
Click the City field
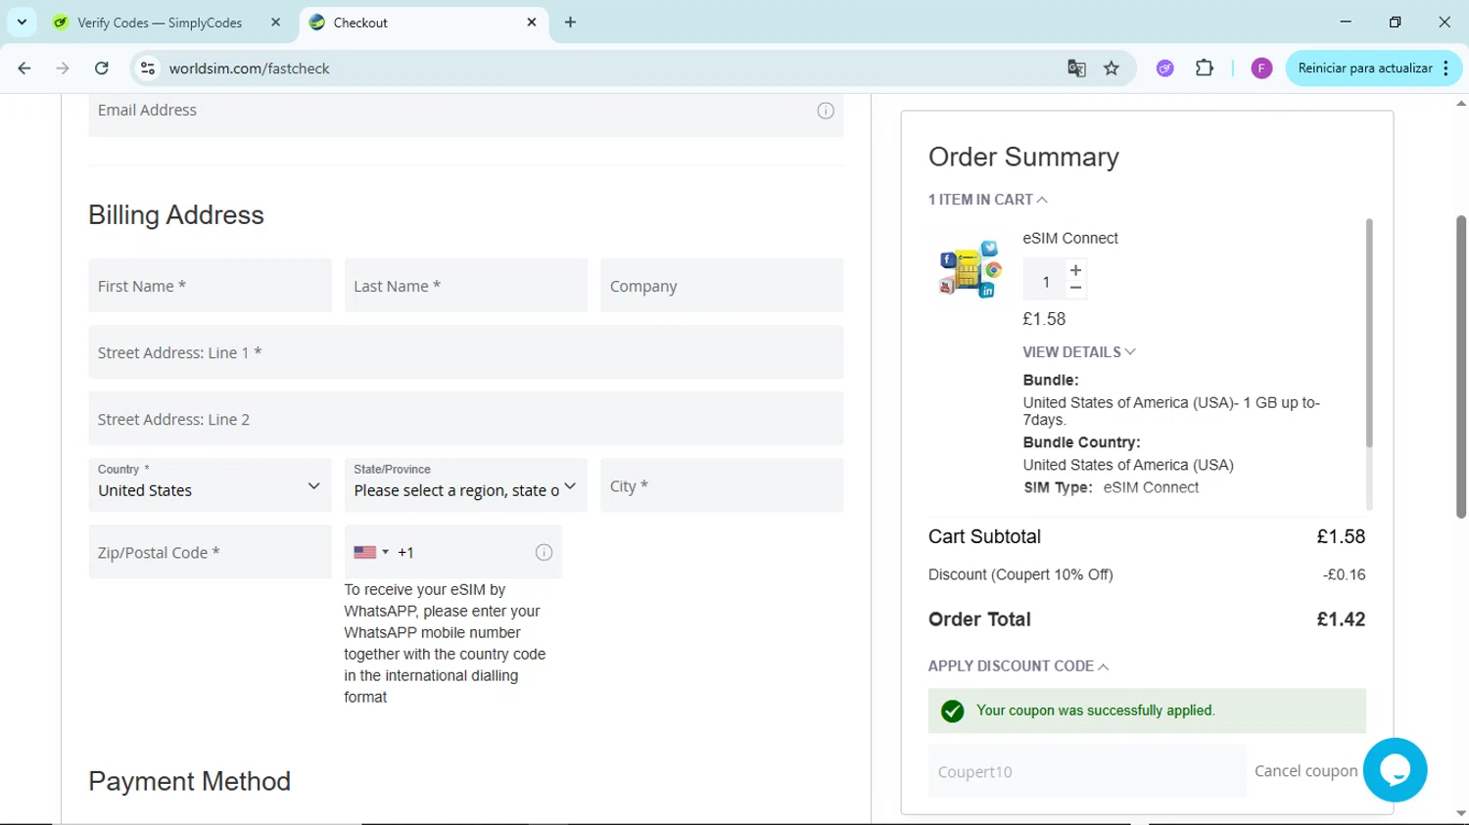pyautogui.click(x=722, y=485)
